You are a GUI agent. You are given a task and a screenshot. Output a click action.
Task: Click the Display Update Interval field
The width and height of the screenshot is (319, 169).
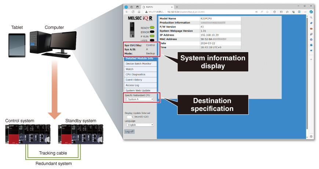[130, 117]
